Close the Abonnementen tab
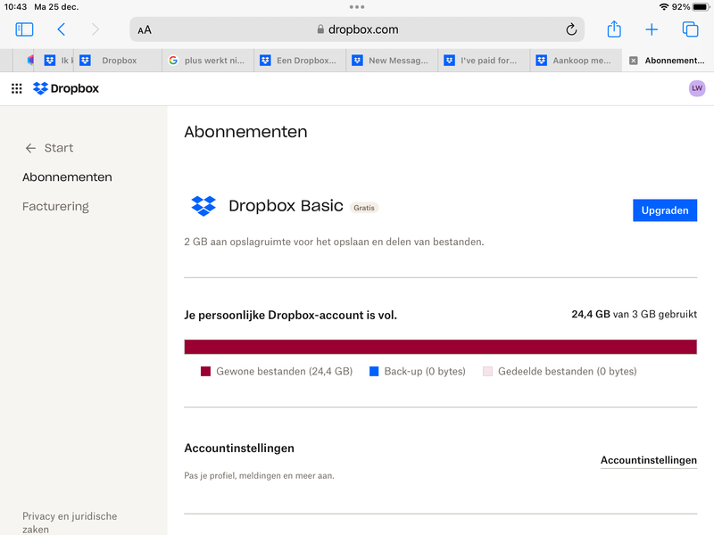This screenshot has height=535, width=714. coord(634,61)
